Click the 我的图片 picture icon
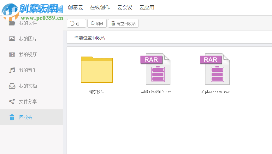Screen dimensions: 272x154 click(12, 39)
